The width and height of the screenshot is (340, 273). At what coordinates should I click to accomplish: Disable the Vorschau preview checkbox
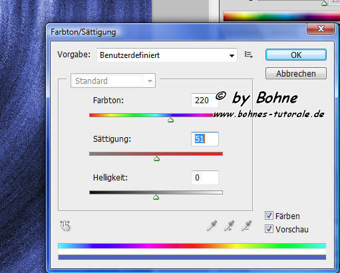(x=269, y=229)
